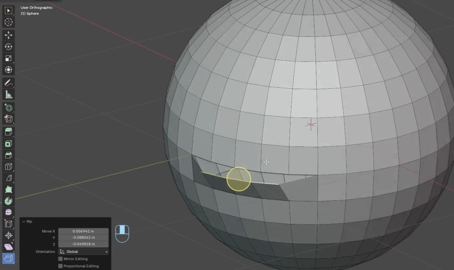
Task: Edit the Move Y value -0.088062 m
Action: tap(83, 238)
